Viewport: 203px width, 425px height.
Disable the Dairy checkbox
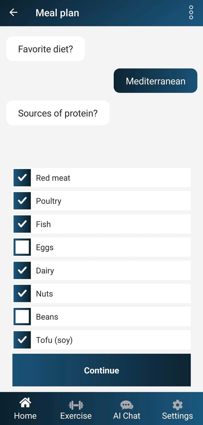point(22,270)
